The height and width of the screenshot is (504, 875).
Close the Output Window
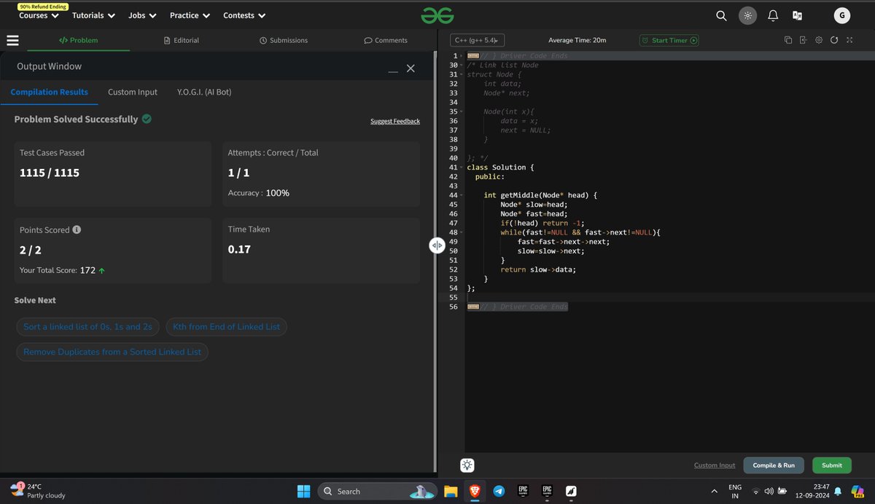coord(411,68)
